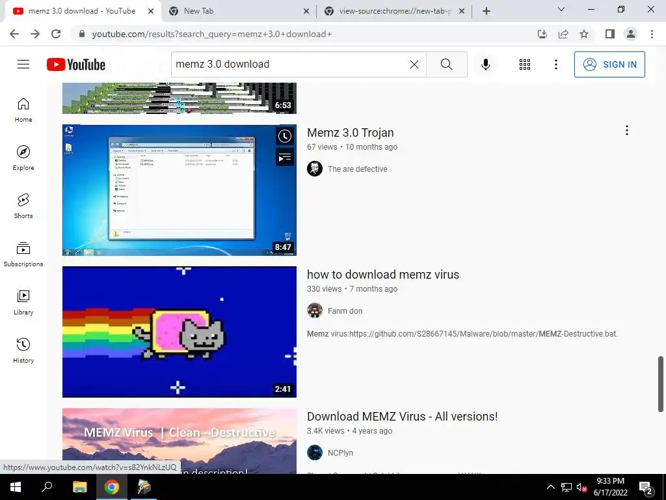Go back in Chrome

(14, 34)
